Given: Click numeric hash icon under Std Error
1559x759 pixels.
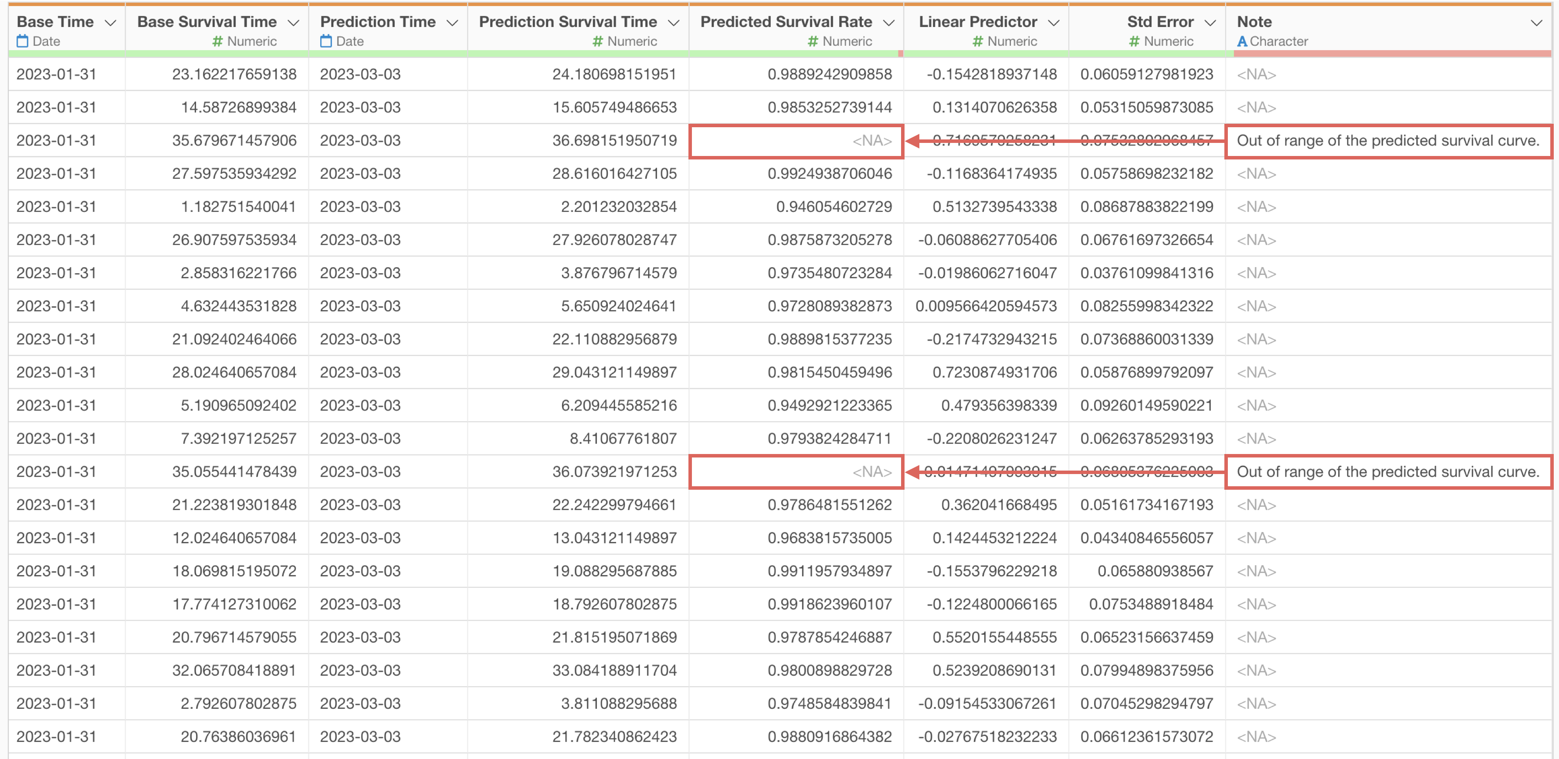Looking at the screenshot, I should [1134, 41].
